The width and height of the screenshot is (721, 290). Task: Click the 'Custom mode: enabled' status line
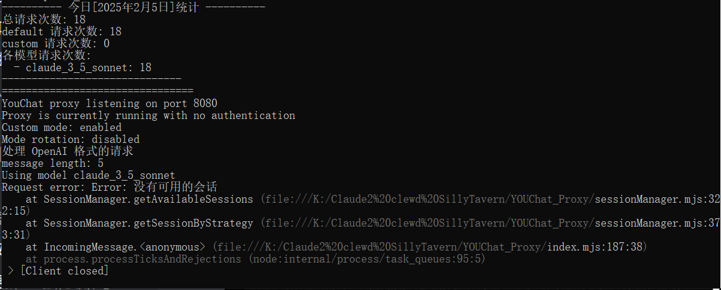[62, 127]
